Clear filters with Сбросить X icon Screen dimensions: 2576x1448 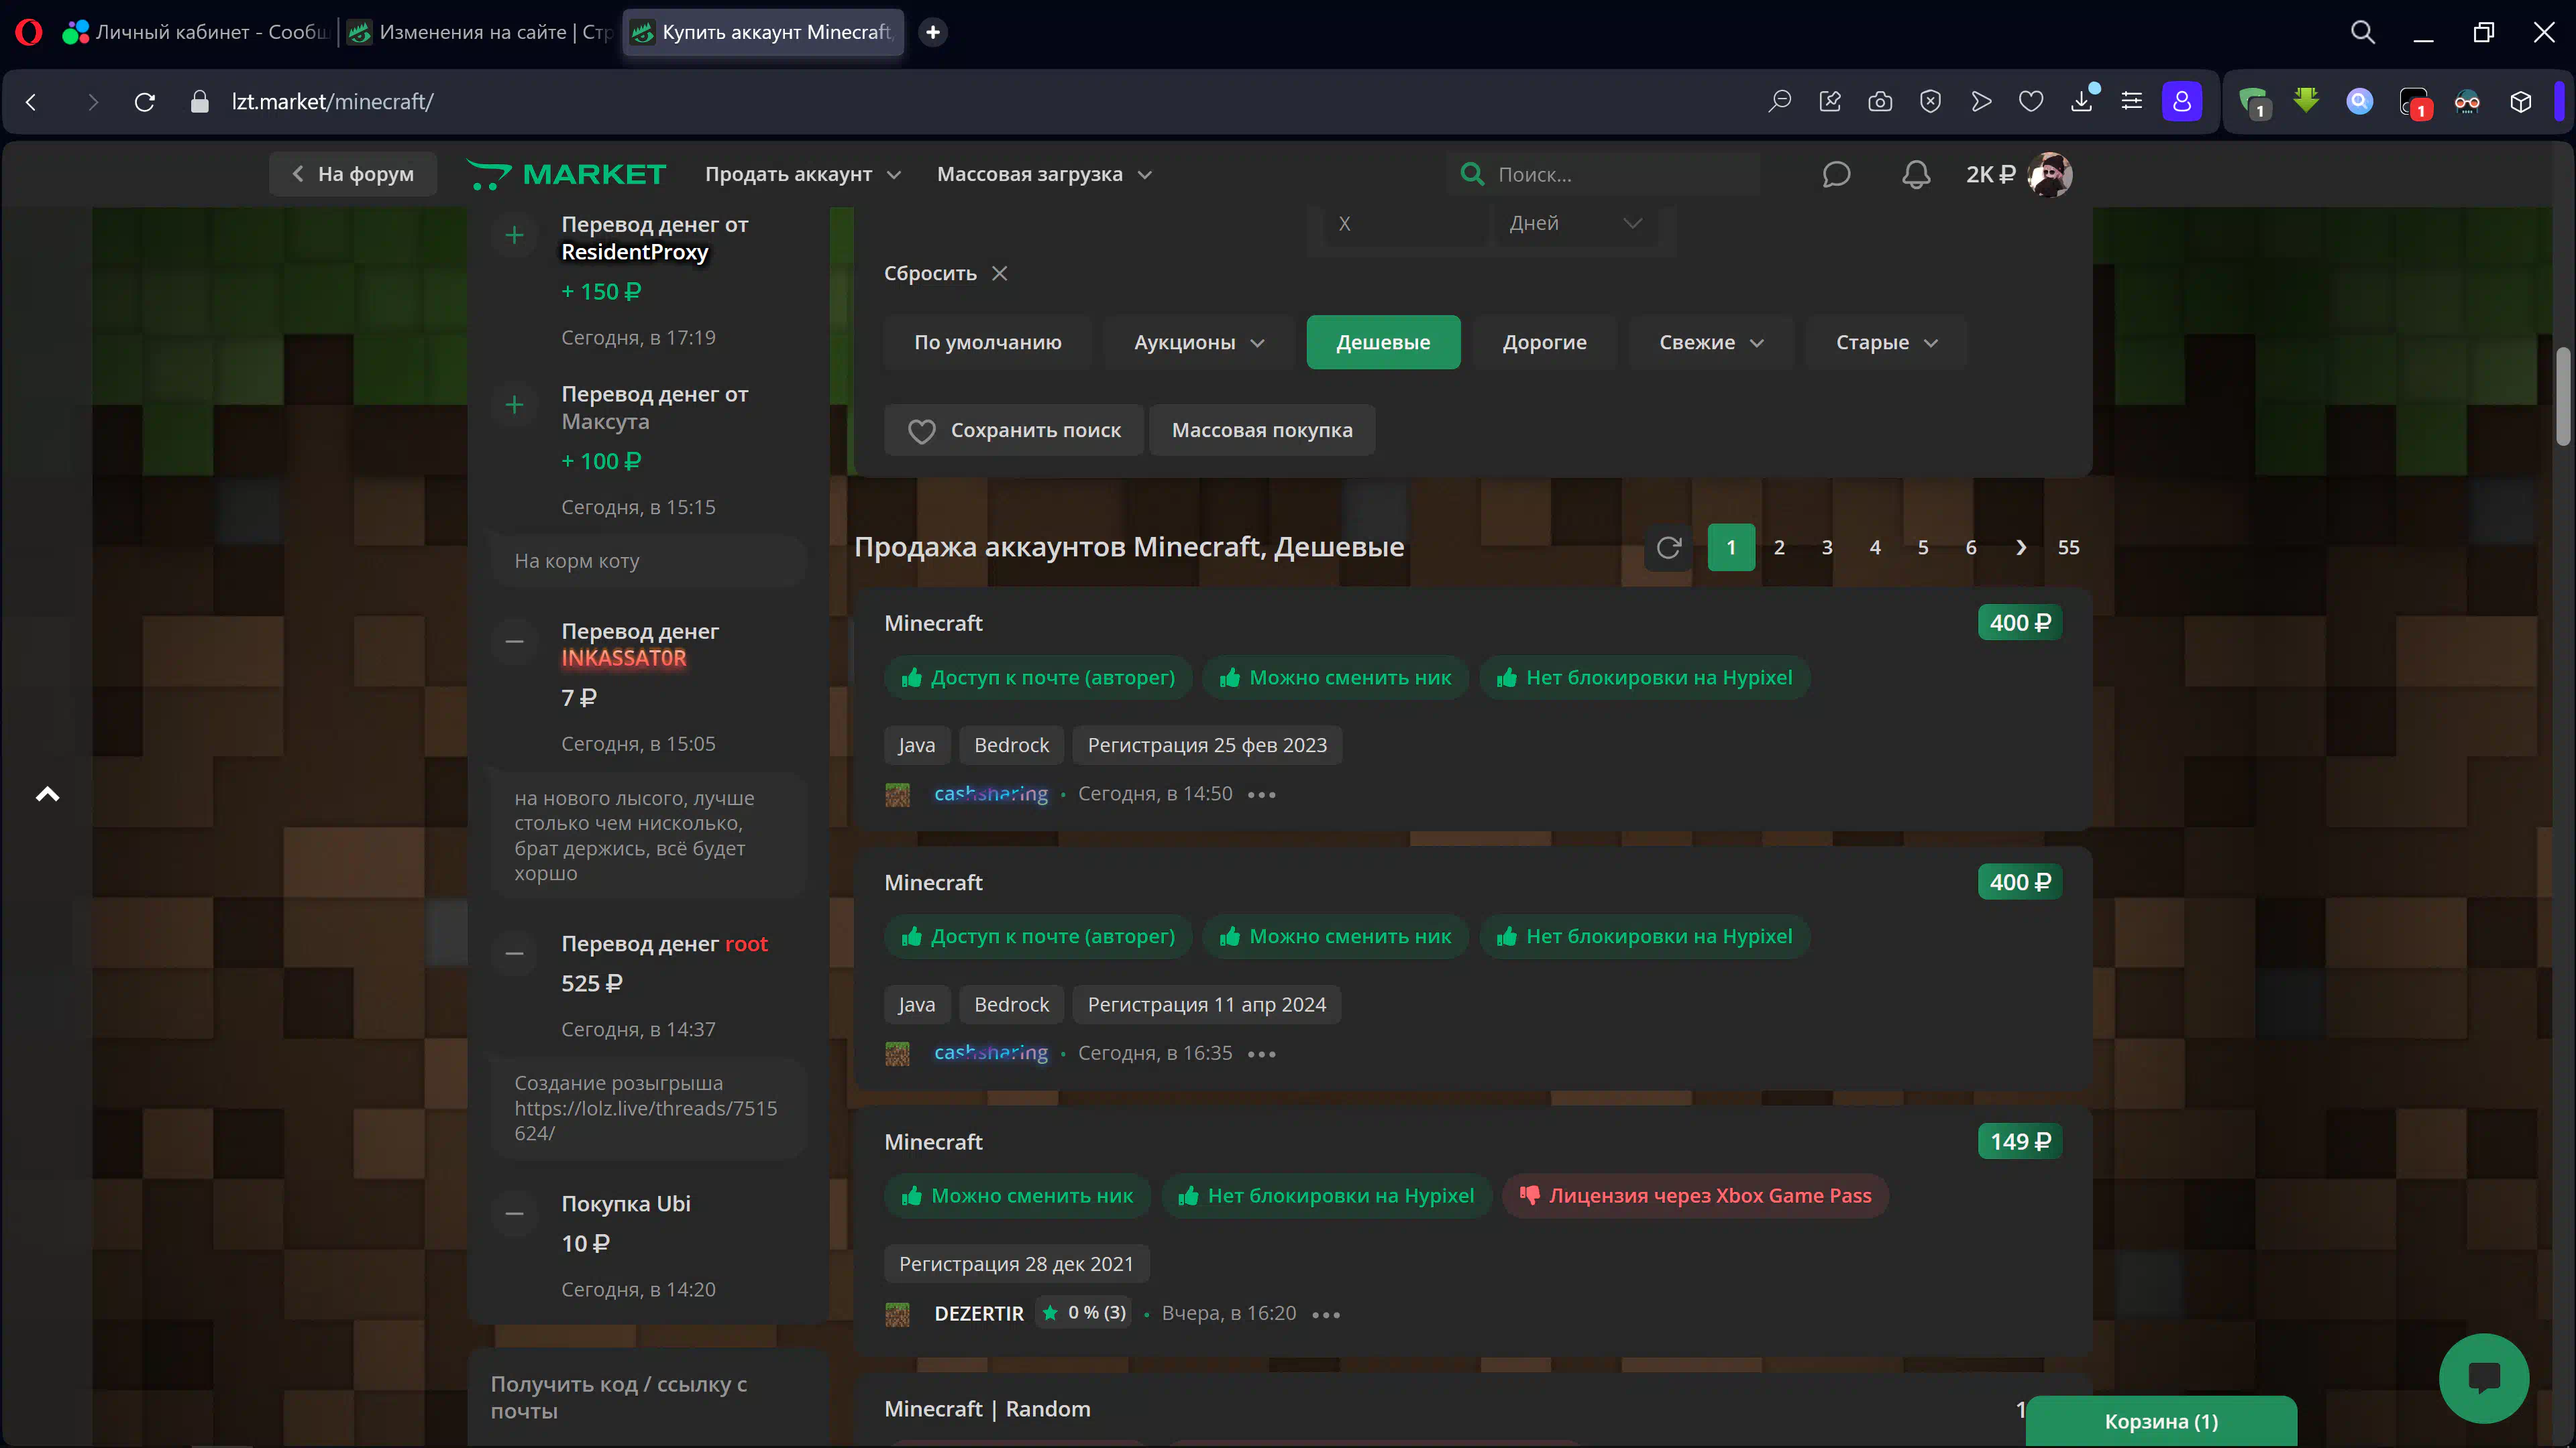(x=999, y=274)
